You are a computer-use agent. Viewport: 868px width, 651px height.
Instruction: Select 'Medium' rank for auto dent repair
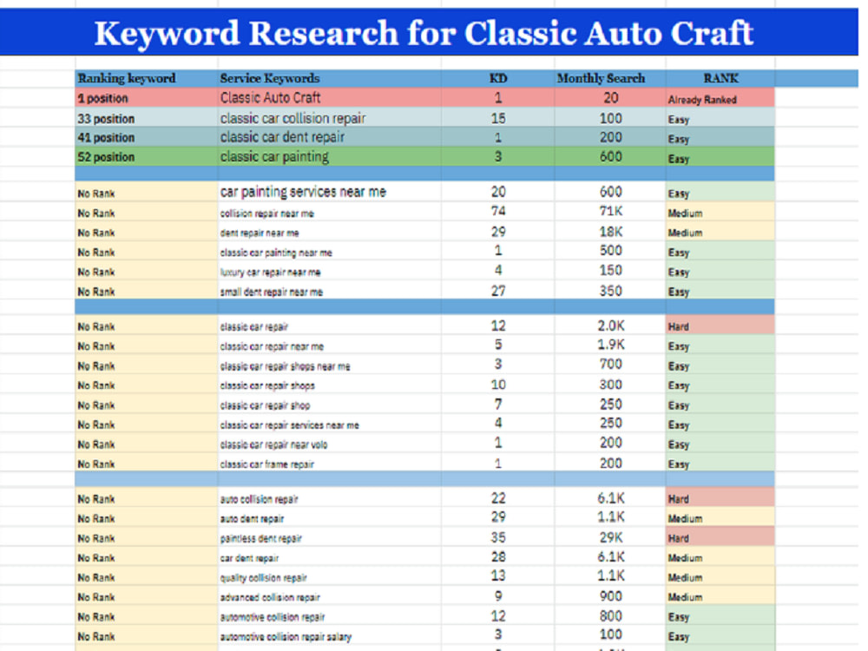(720, 518)
